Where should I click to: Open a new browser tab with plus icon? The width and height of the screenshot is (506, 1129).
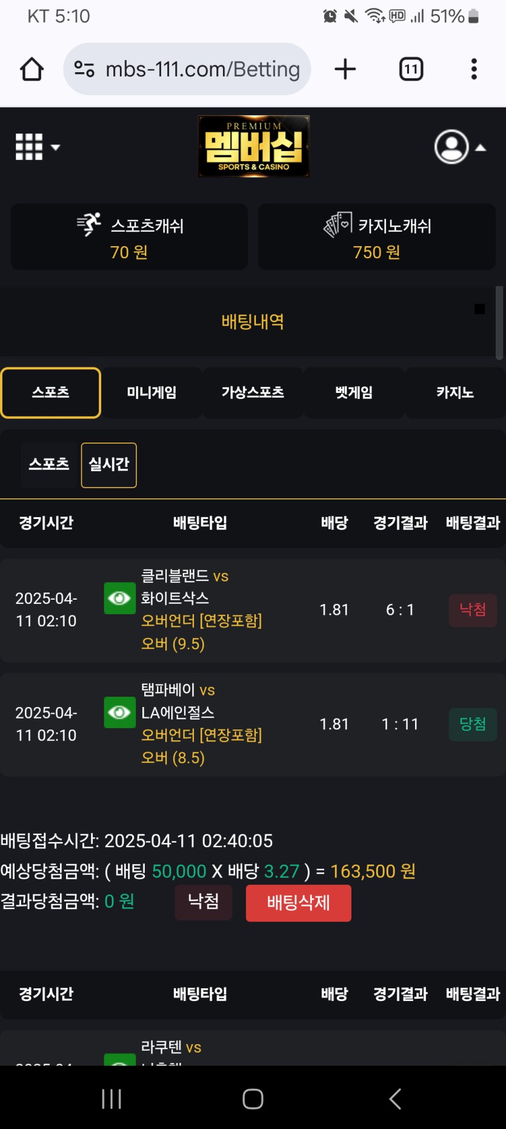pos(345,69)
